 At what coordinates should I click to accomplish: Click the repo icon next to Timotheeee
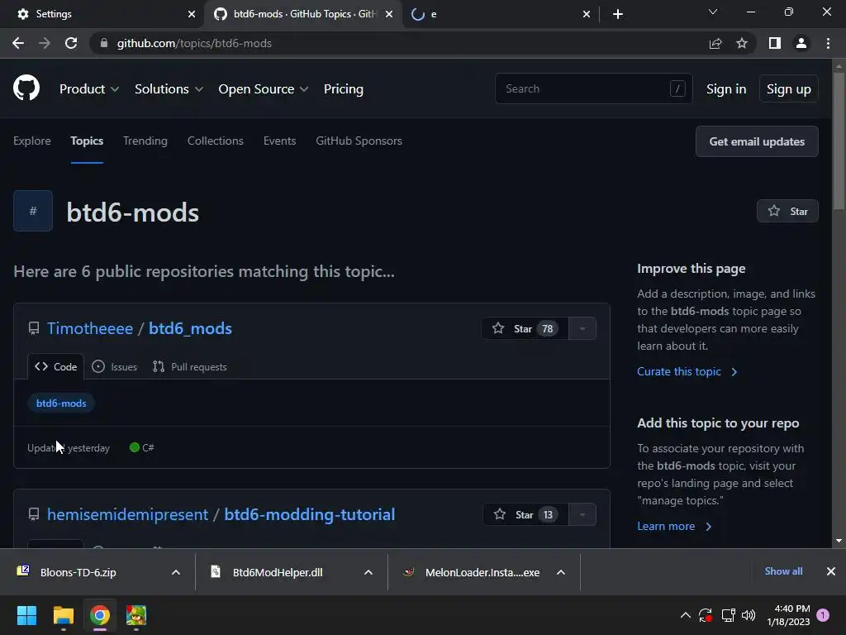[34, 328]
